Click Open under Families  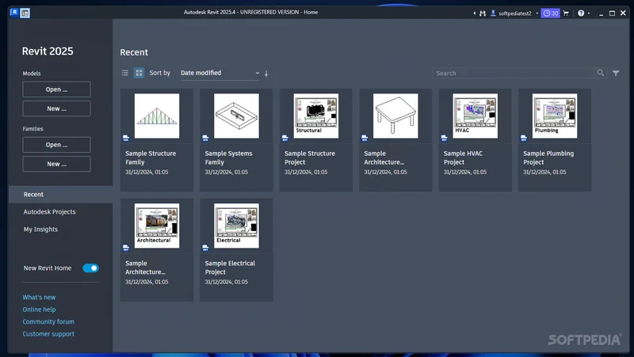pyautogui.click(x=56, y=145)
